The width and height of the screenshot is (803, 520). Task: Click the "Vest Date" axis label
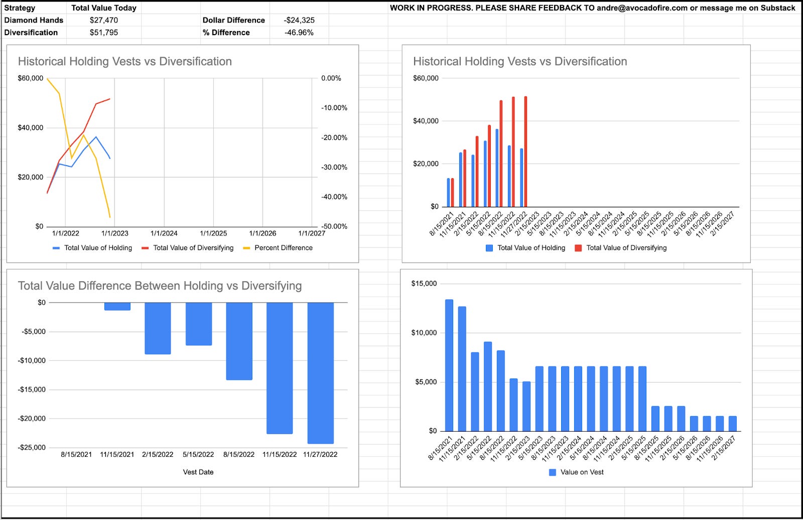pyautogui.click(x=198, y=472)
